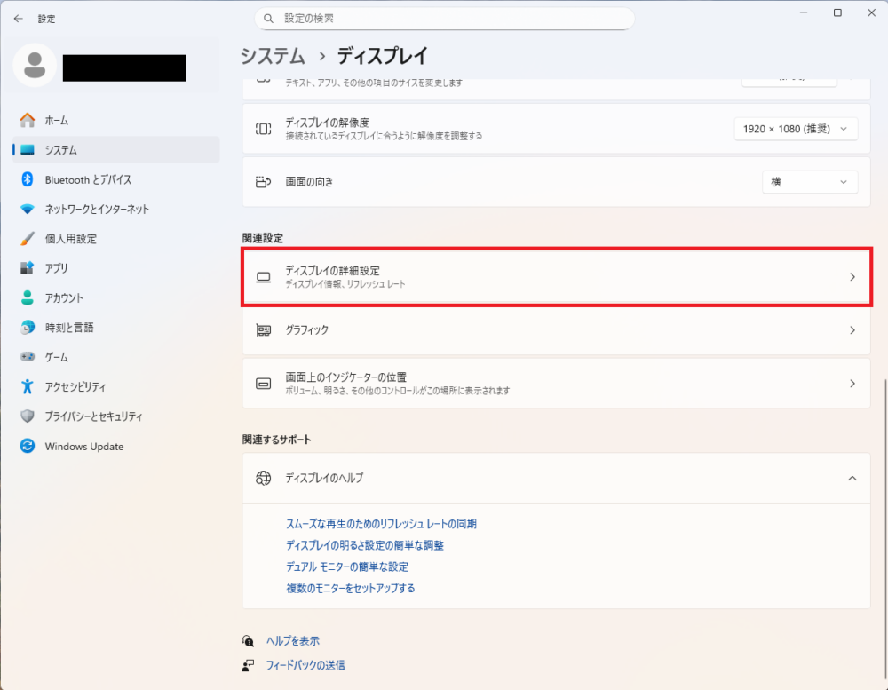
Task: Click the 設定の検索 search field
Action: 444,18
